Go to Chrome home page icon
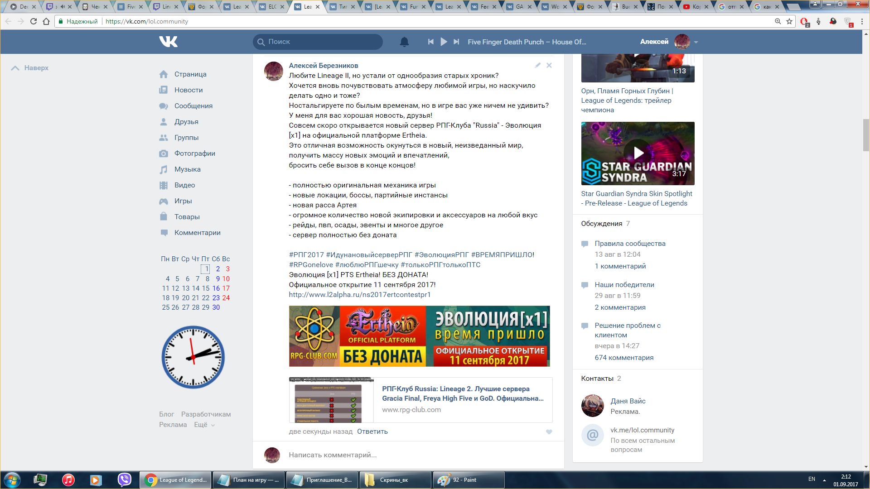 tap(46, 21)
